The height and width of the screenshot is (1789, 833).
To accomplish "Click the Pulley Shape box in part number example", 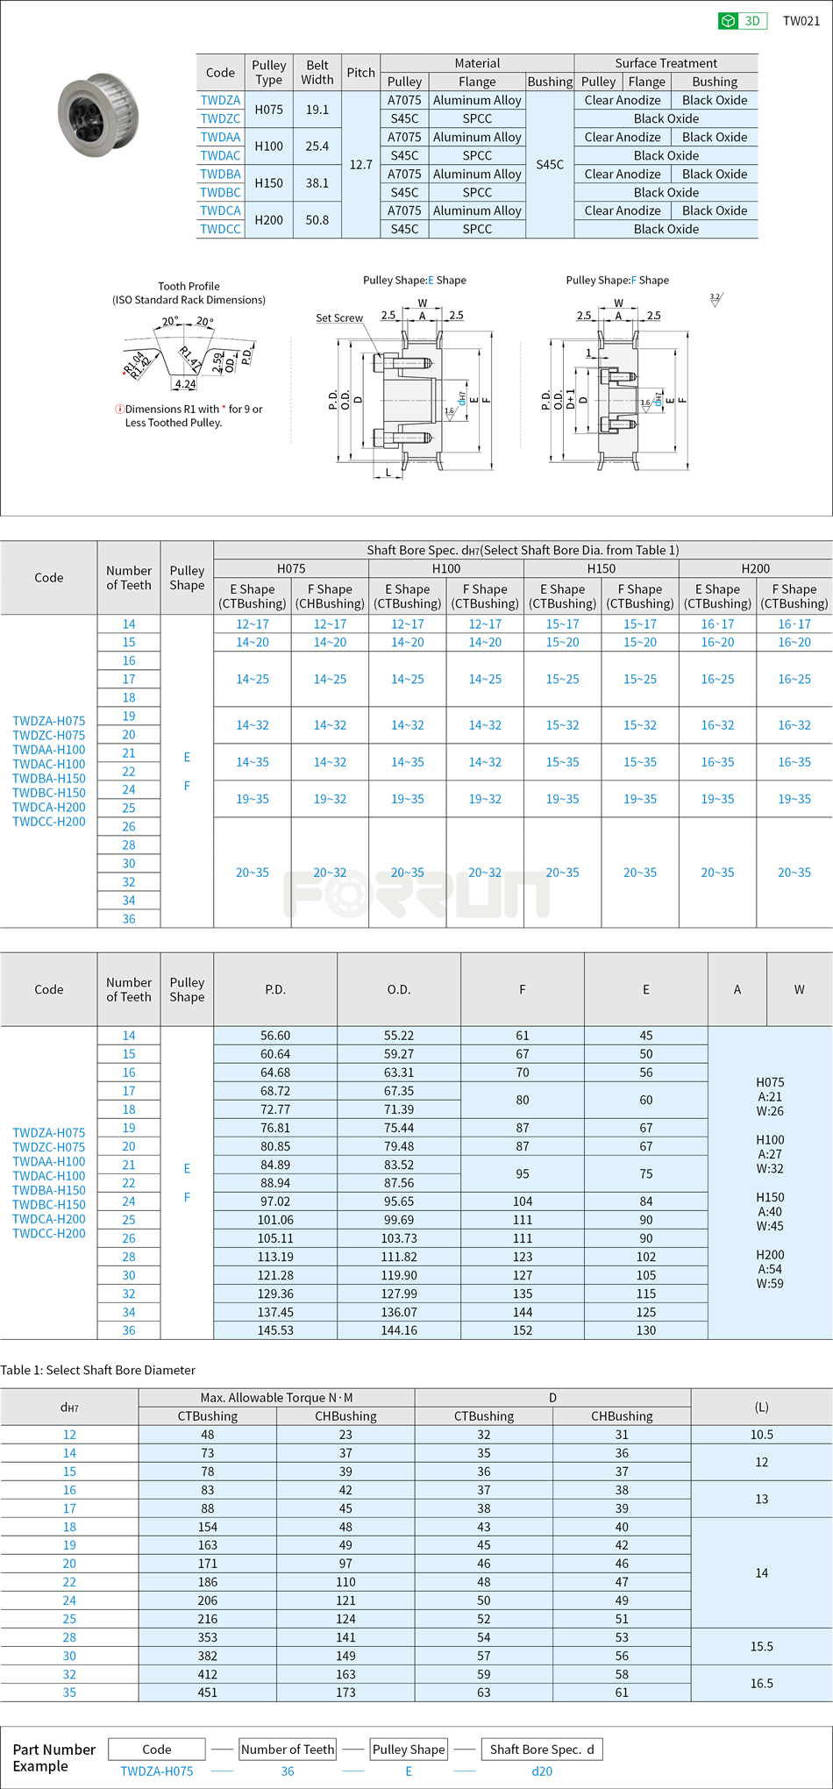I will point(409,1750).
